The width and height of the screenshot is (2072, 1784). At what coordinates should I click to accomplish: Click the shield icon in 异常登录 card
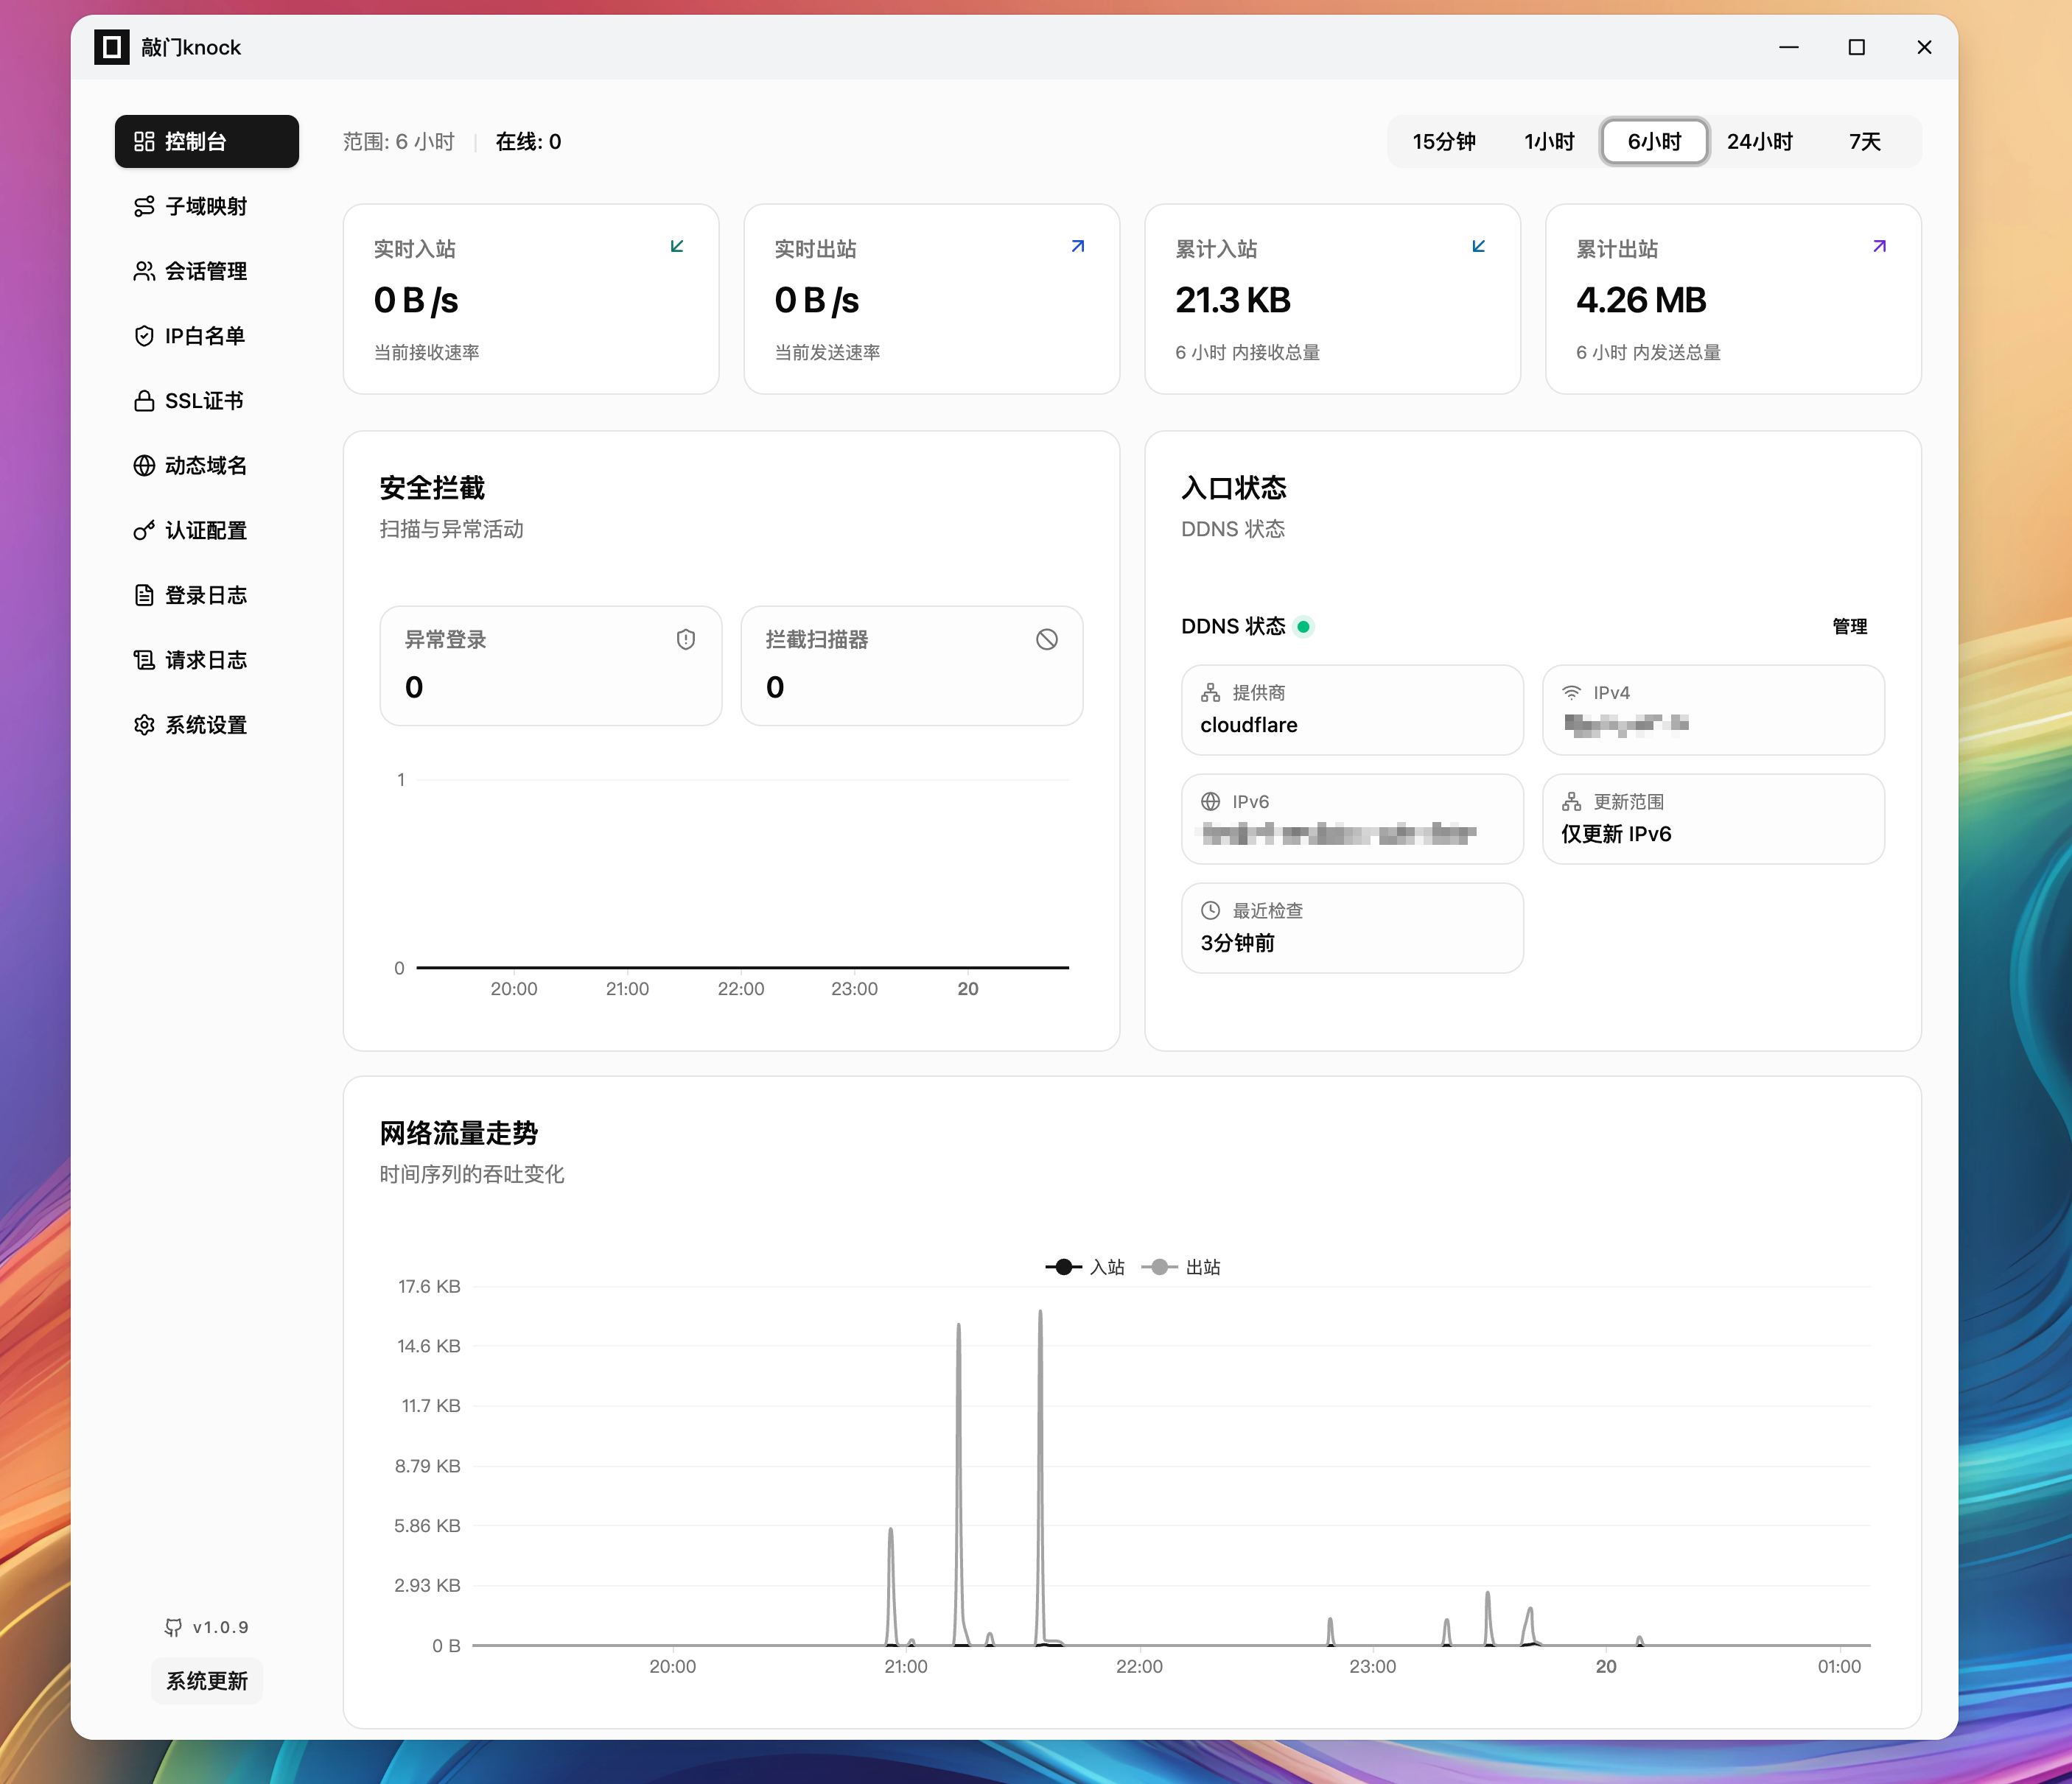(x=685, y=639)
